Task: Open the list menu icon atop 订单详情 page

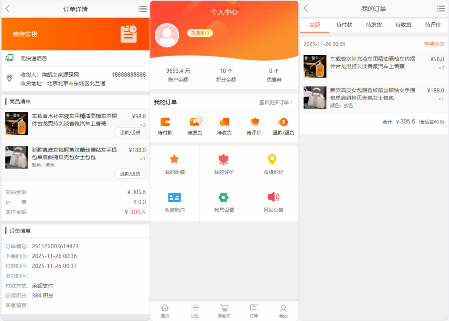Action: point(142,9)
